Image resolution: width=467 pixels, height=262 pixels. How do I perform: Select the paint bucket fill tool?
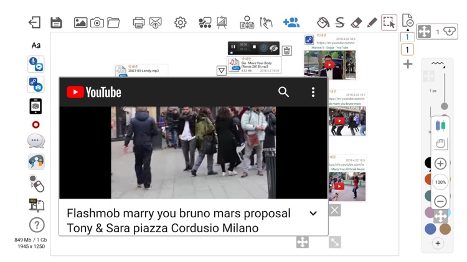coord(323,22)
